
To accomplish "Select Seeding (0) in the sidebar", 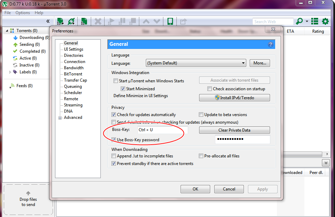I will click(x=26, y=44).
